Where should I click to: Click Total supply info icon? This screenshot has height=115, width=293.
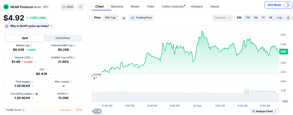[32, 82]
